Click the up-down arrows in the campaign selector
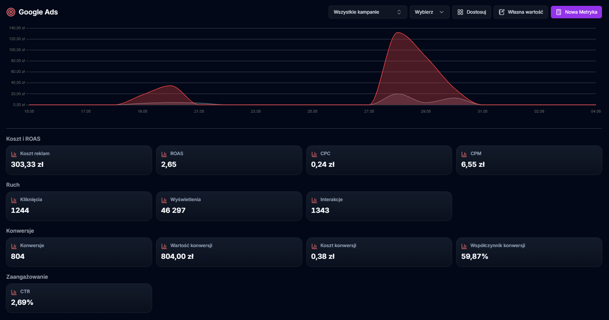The image size is (609, 320). [399, 12]
